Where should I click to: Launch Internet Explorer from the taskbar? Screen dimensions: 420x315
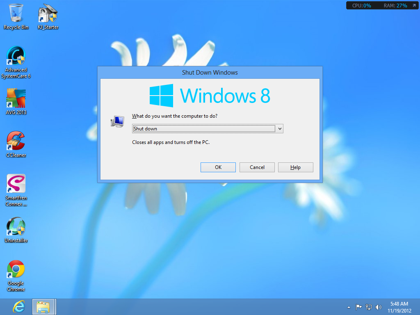[19, 307]
